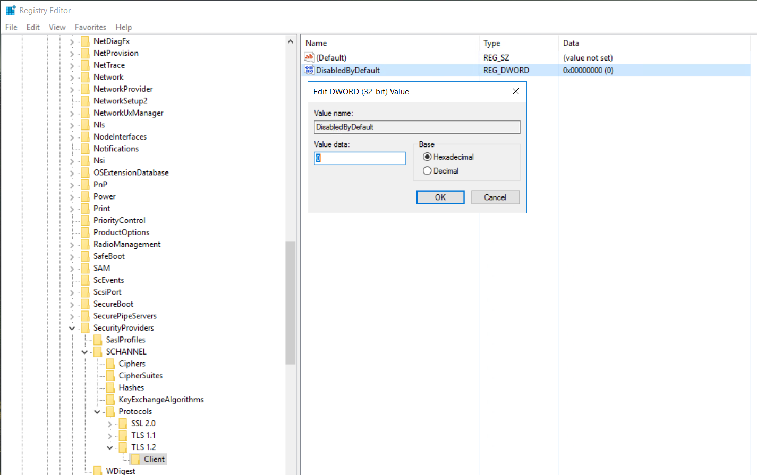Select the Hashes folder icon
757x475 pixels.
pyautogui.click(x=110, y=387)
